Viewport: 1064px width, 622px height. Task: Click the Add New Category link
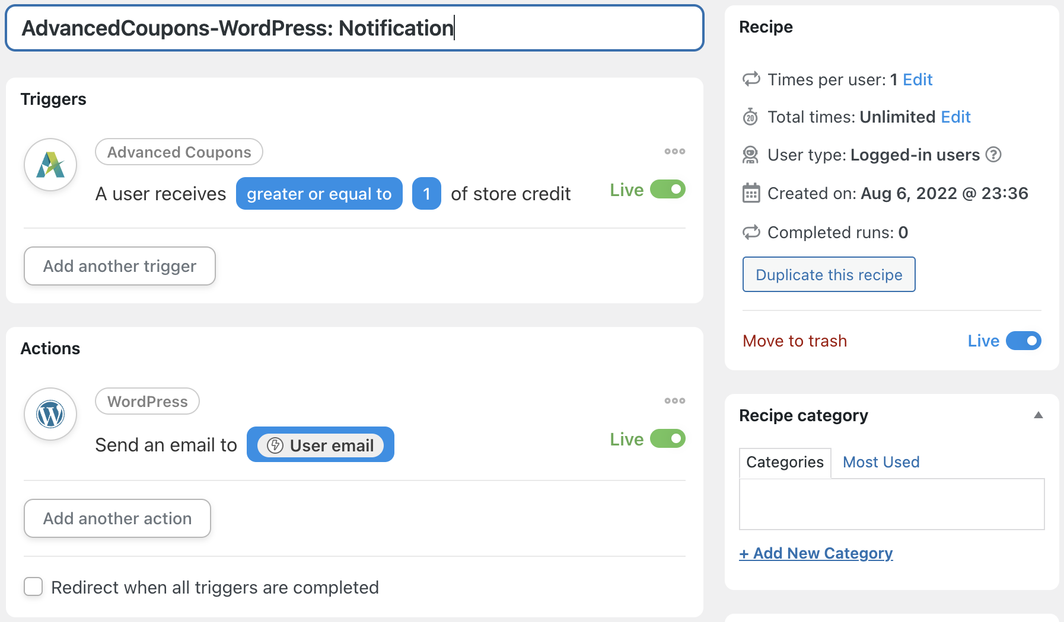pos(815,553)
